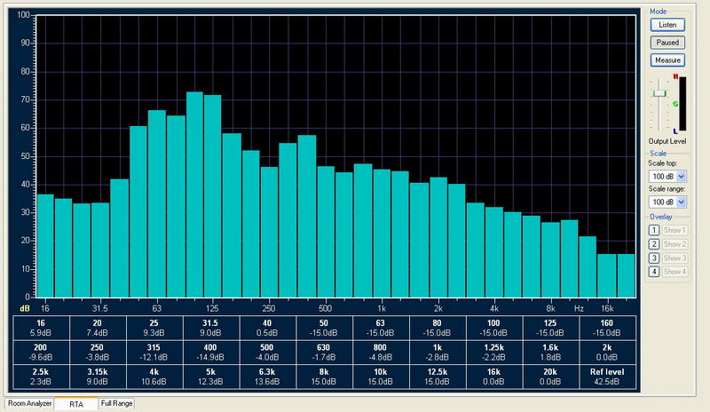Select the RTA tab
The image size is (710, 412).
[76, 404]
